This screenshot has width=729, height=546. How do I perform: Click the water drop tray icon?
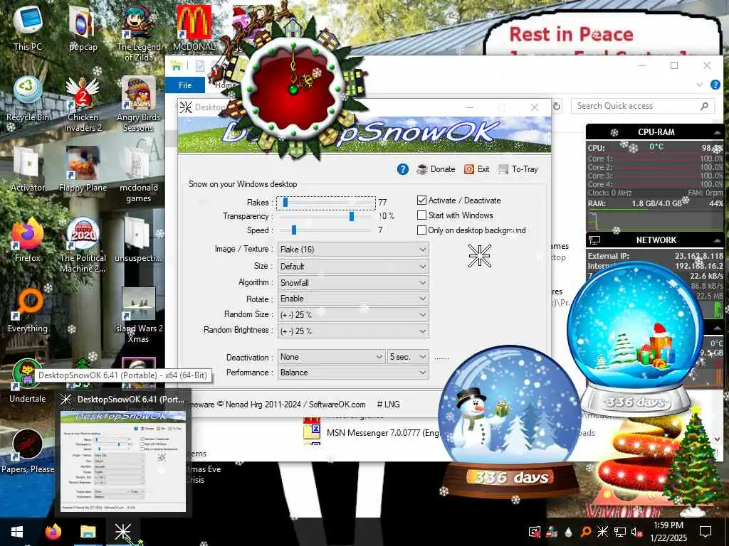(569, 532)
